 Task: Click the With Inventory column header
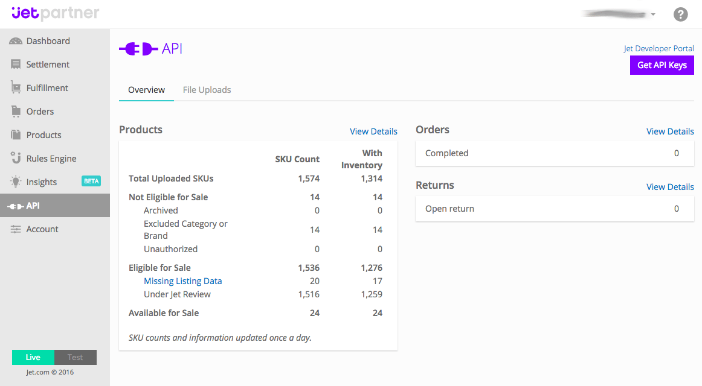(362, 159)
